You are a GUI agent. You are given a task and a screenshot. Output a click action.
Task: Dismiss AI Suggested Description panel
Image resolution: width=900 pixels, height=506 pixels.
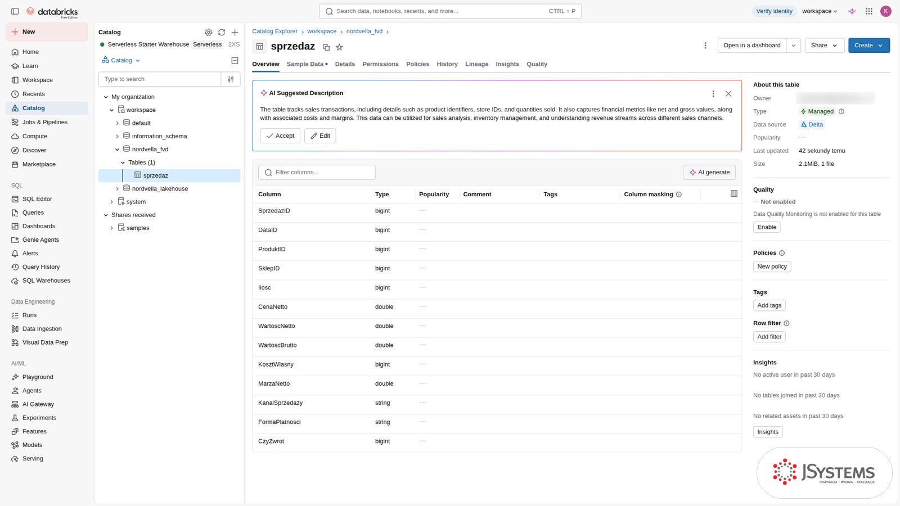point(728,94)
